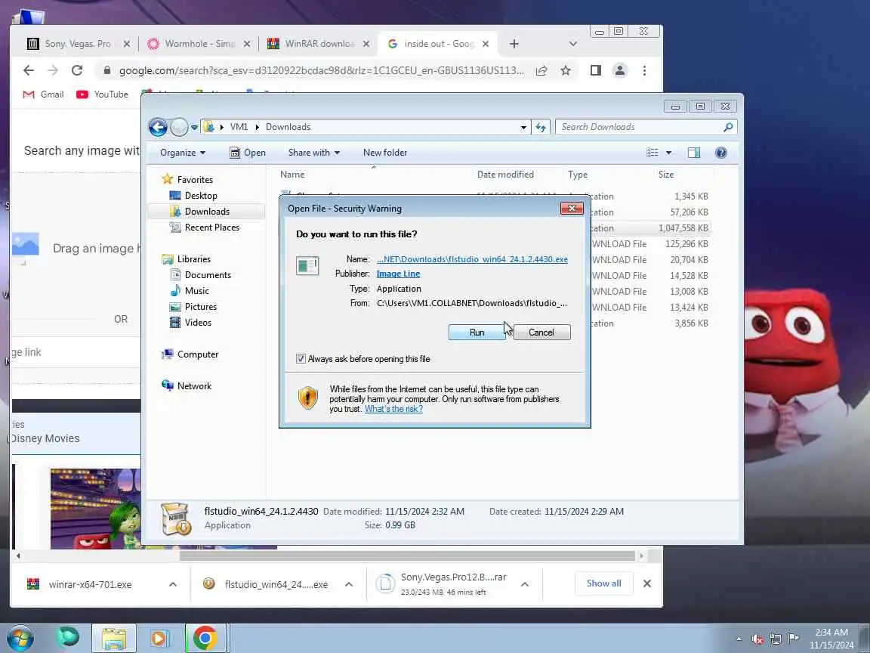The width and height of the screenshot is (870, 653).
Task: Expand the address bar history dropdown
Action: [523, 127]
